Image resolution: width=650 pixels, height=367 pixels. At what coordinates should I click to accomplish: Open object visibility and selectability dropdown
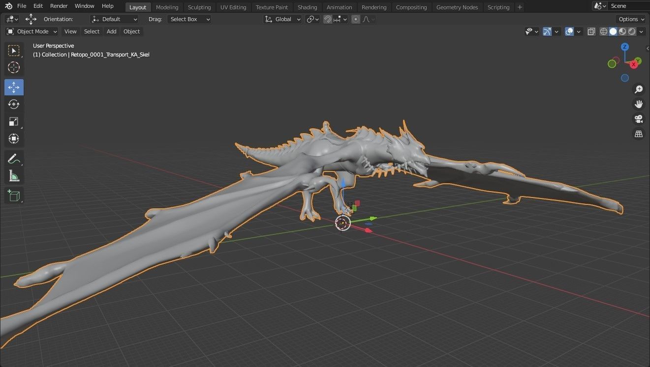[532, 31]
